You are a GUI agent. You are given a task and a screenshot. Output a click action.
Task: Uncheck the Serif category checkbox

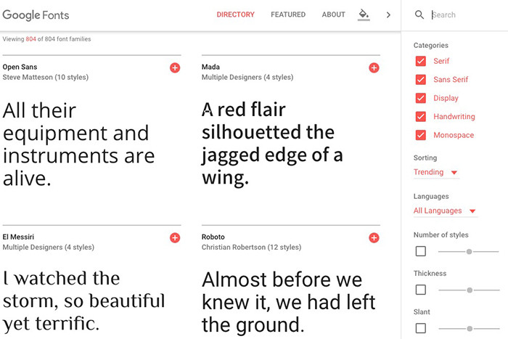coord(420,61)
